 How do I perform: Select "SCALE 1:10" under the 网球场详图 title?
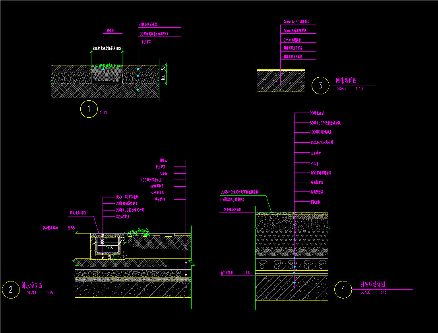click(350, 89)
